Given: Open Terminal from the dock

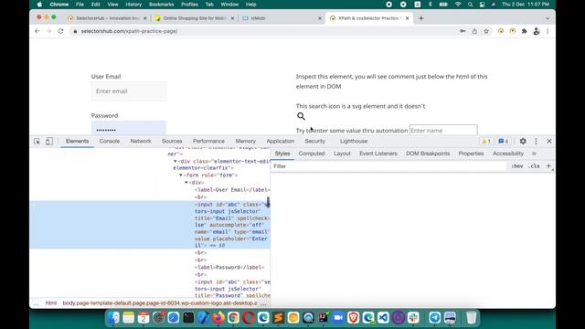Looking at the screenshot, I should [188, 317].
